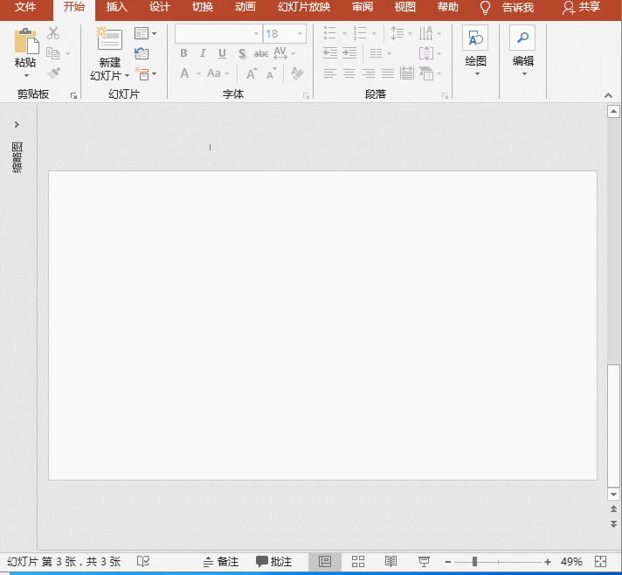Viewport: 622px width, 575px height.
Task: Click the Format Painter brush icon
Action: [53, 73]
